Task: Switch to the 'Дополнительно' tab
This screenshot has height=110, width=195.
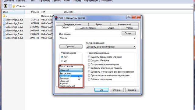Action: [x=88, y=28]
